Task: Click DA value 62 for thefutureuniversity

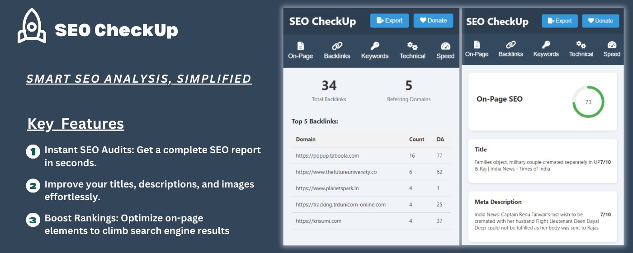Action: click(439, 172)
